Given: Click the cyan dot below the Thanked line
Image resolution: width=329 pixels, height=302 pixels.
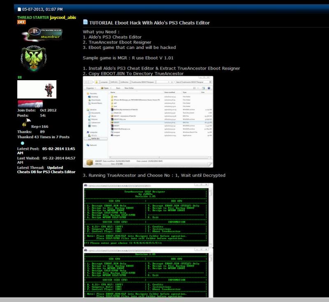Looking at the screenshot, I should pos(23,143).
